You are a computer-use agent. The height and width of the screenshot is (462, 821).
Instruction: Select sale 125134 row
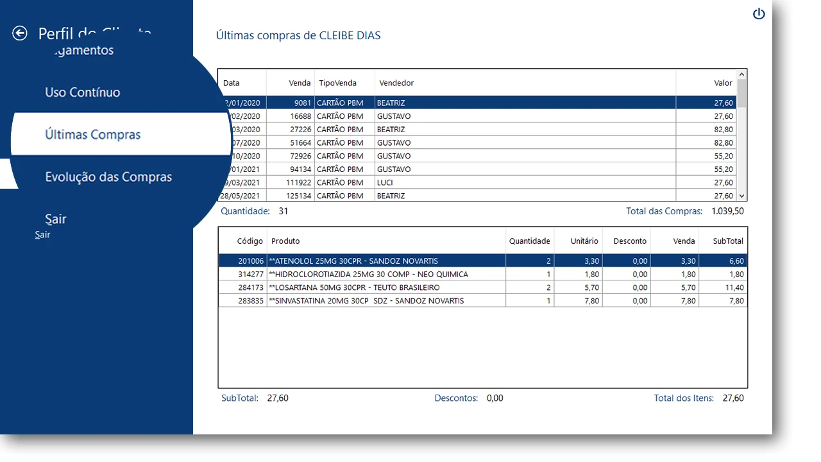(477, 196)
